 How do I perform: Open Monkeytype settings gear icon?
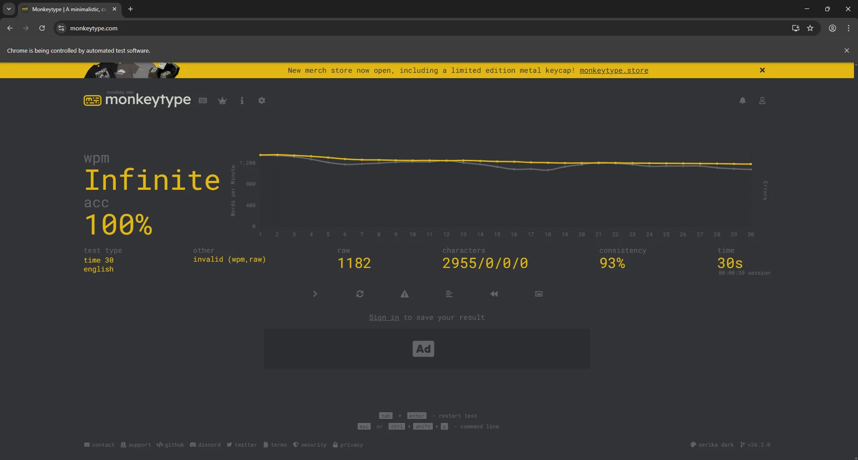click(x=262, y=100)
